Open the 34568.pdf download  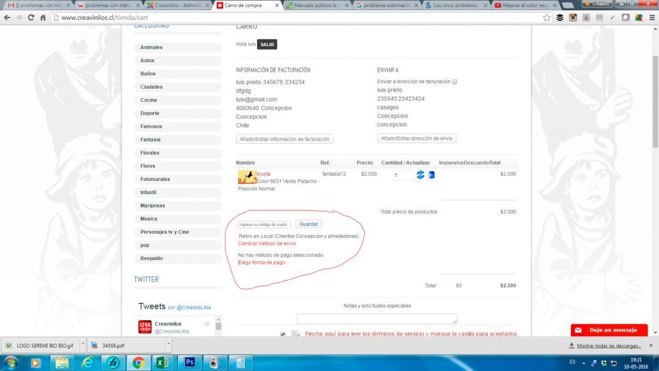(126, 345)
